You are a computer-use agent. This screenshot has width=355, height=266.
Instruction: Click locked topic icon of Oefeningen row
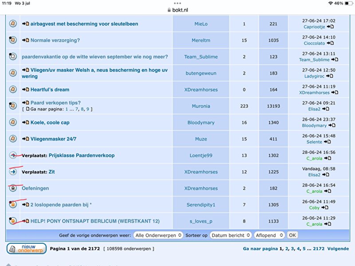pos(13,188)
